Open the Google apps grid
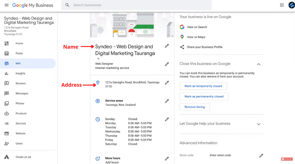This screenshot has width=295, height=164. (x=282, y=5)
